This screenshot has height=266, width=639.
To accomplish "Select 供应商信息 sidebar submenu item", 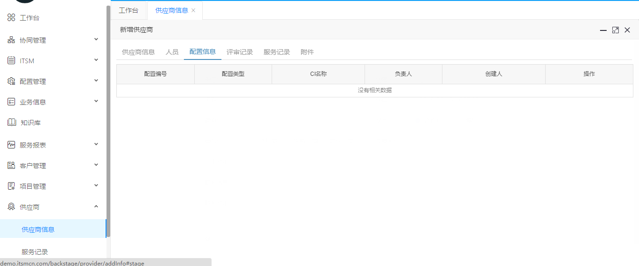I will [x=38, y=229].
